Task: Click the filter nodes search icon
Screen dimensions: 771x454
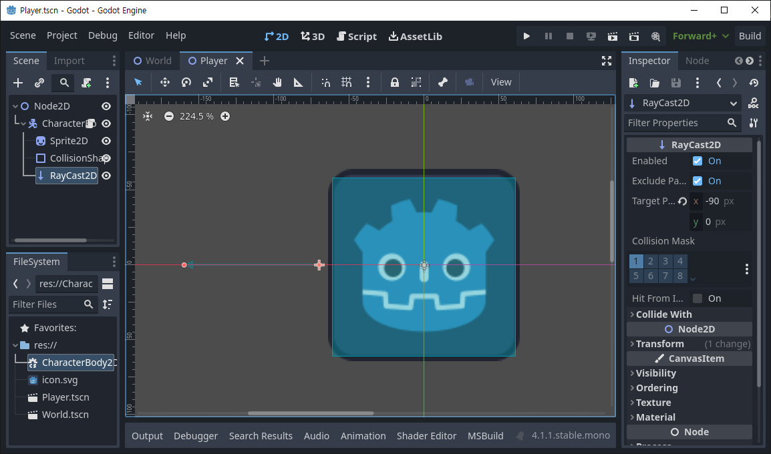Action: click(64, 83)
